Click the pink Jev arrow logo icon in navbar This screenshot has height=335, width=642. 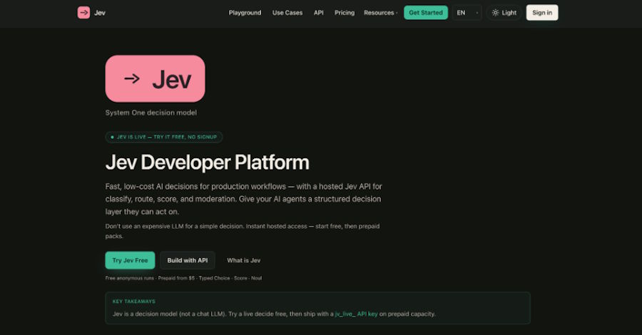[83, 13]
